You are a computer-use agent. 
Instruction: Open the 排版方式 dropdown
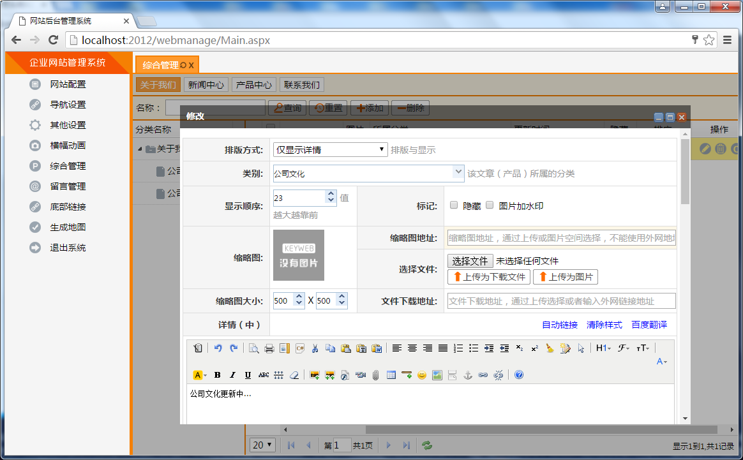click(x=330, y=150)
